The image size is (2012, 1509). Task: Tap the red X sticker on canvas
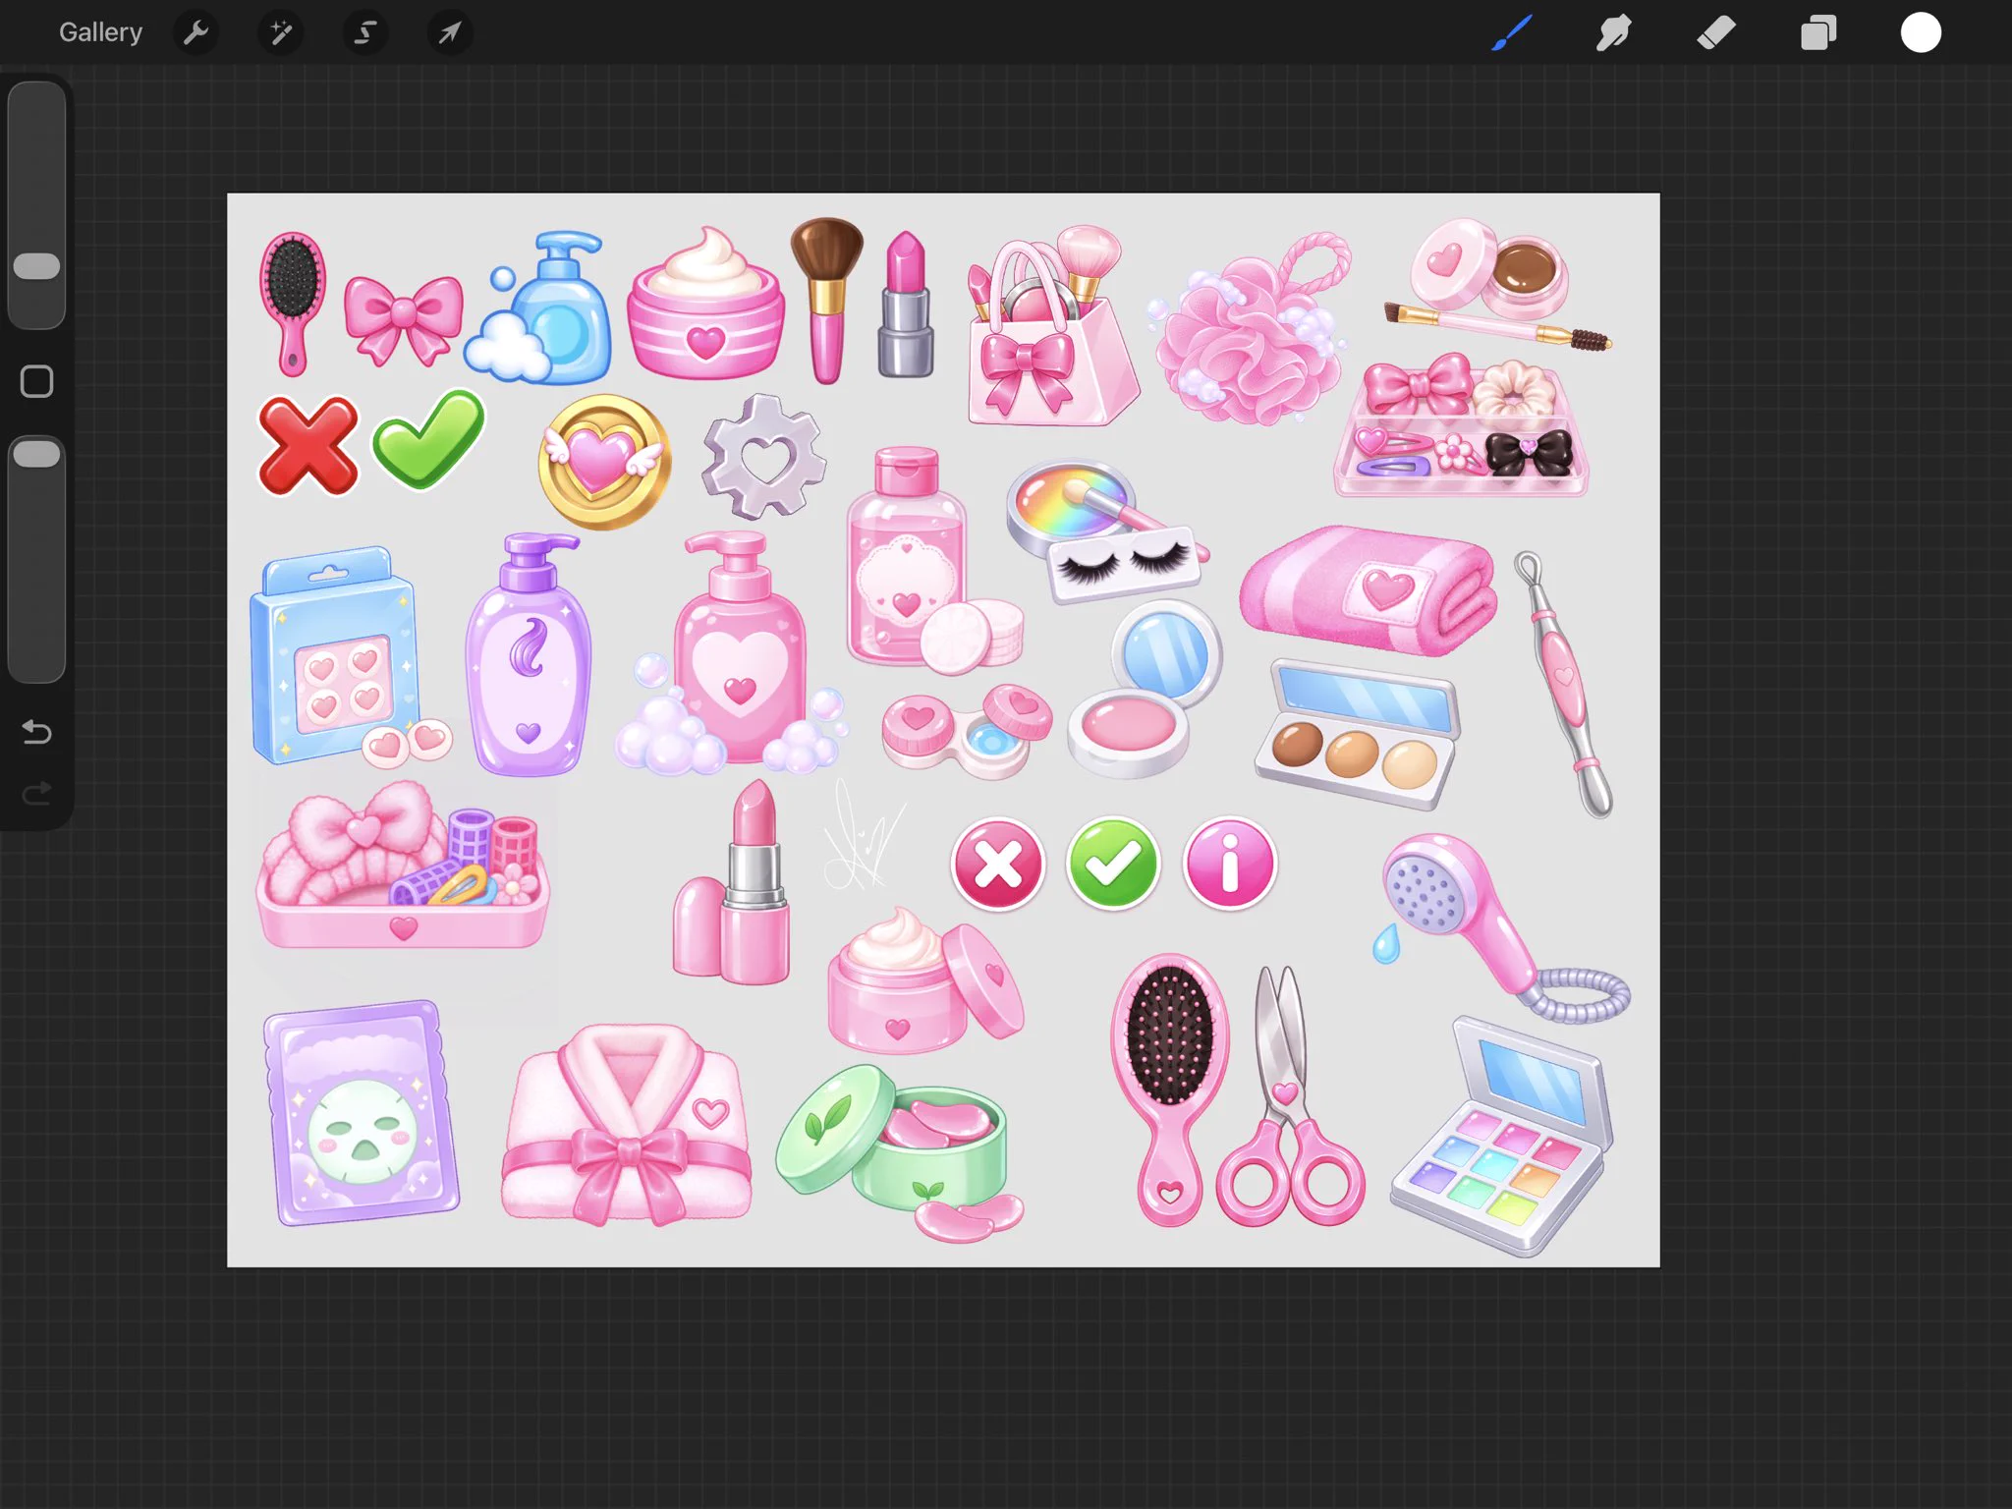point(307,445)
